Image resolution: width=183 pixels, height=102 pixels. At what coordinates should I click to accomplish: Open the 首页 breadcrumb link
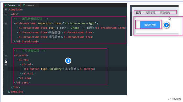(x=138, y=12)
